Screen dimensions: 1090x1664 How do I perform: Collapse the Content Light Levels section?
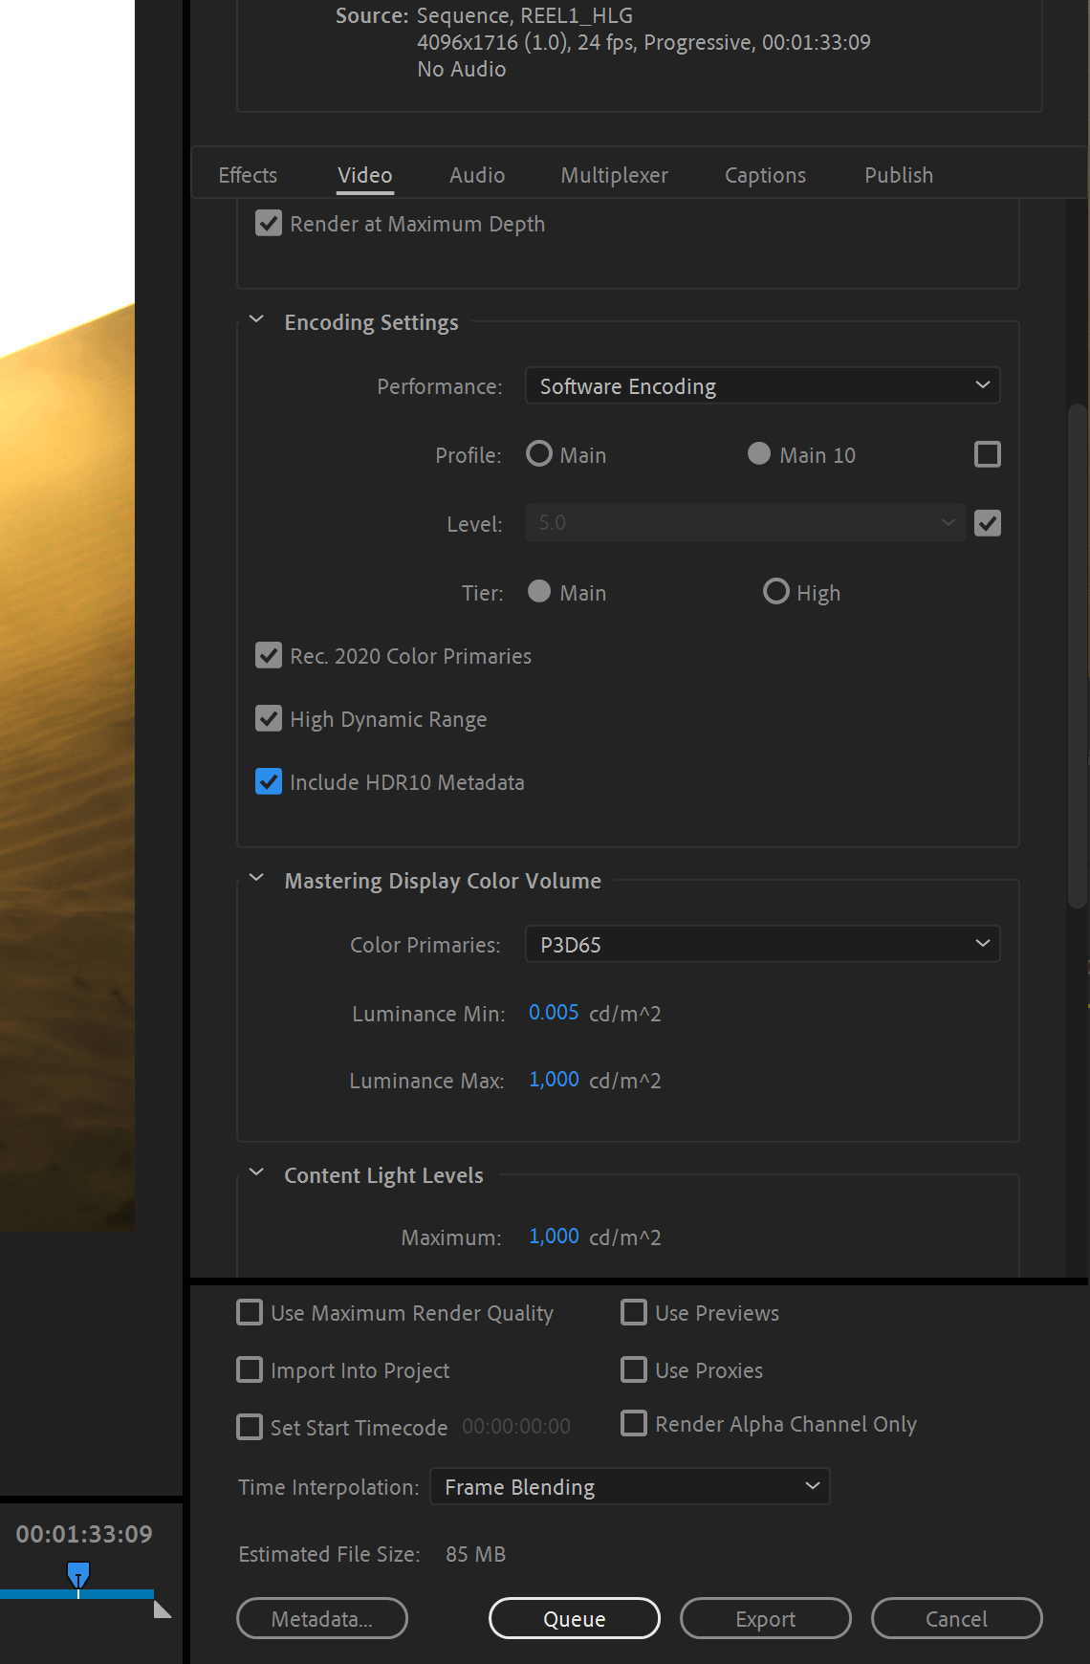256,1172
